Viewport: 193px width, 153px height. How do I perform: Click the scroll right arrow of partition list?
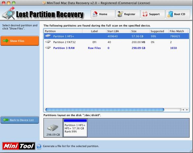click(x=187, y=110)
